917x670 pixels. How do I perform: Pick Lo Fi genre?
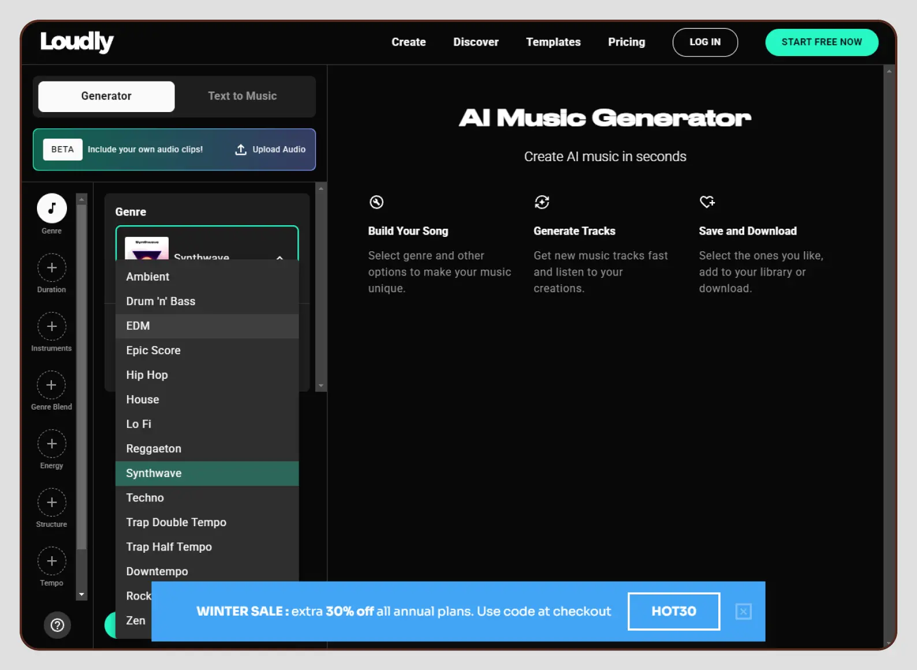pyautogui.click(x=207, y=424)
